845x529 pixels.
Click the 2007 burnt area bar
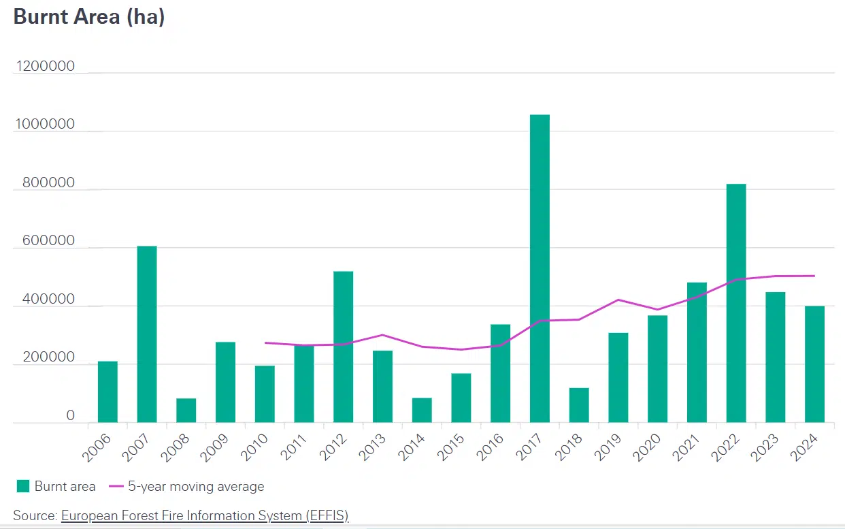pyautogui.click(x=147, y=334)
